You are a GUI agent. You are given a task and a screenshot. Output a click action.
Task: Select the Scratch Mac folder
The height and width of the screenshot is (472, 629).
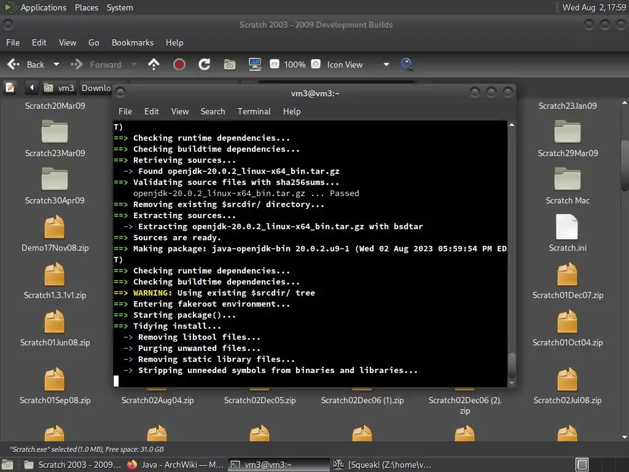point(568,186)
